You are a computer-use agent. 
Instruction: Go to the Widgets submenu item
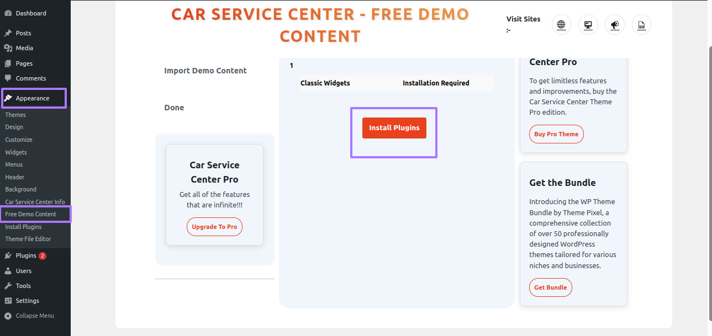click(16, 152)
